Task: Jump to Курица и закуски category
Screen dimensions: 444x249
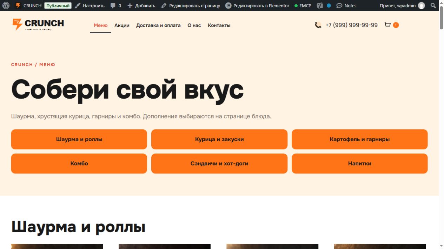Action: click(x=219, y=139)
